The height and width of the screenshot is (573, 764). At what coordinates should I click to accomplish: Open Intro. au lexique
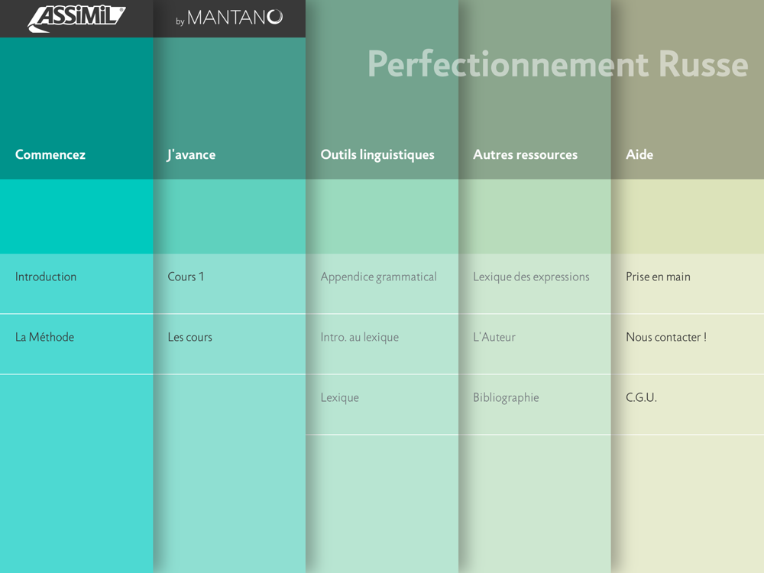coord(382,344)
